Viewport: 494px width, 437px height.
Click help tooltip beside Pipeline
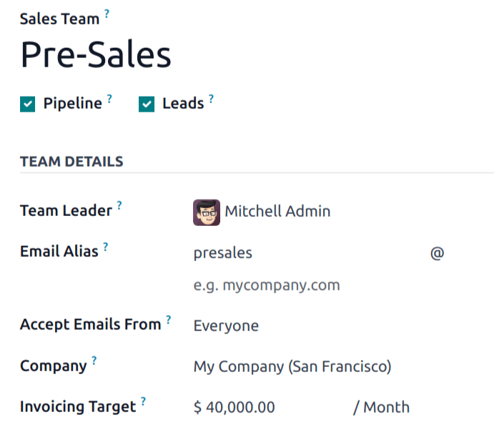tap(109, 99)
